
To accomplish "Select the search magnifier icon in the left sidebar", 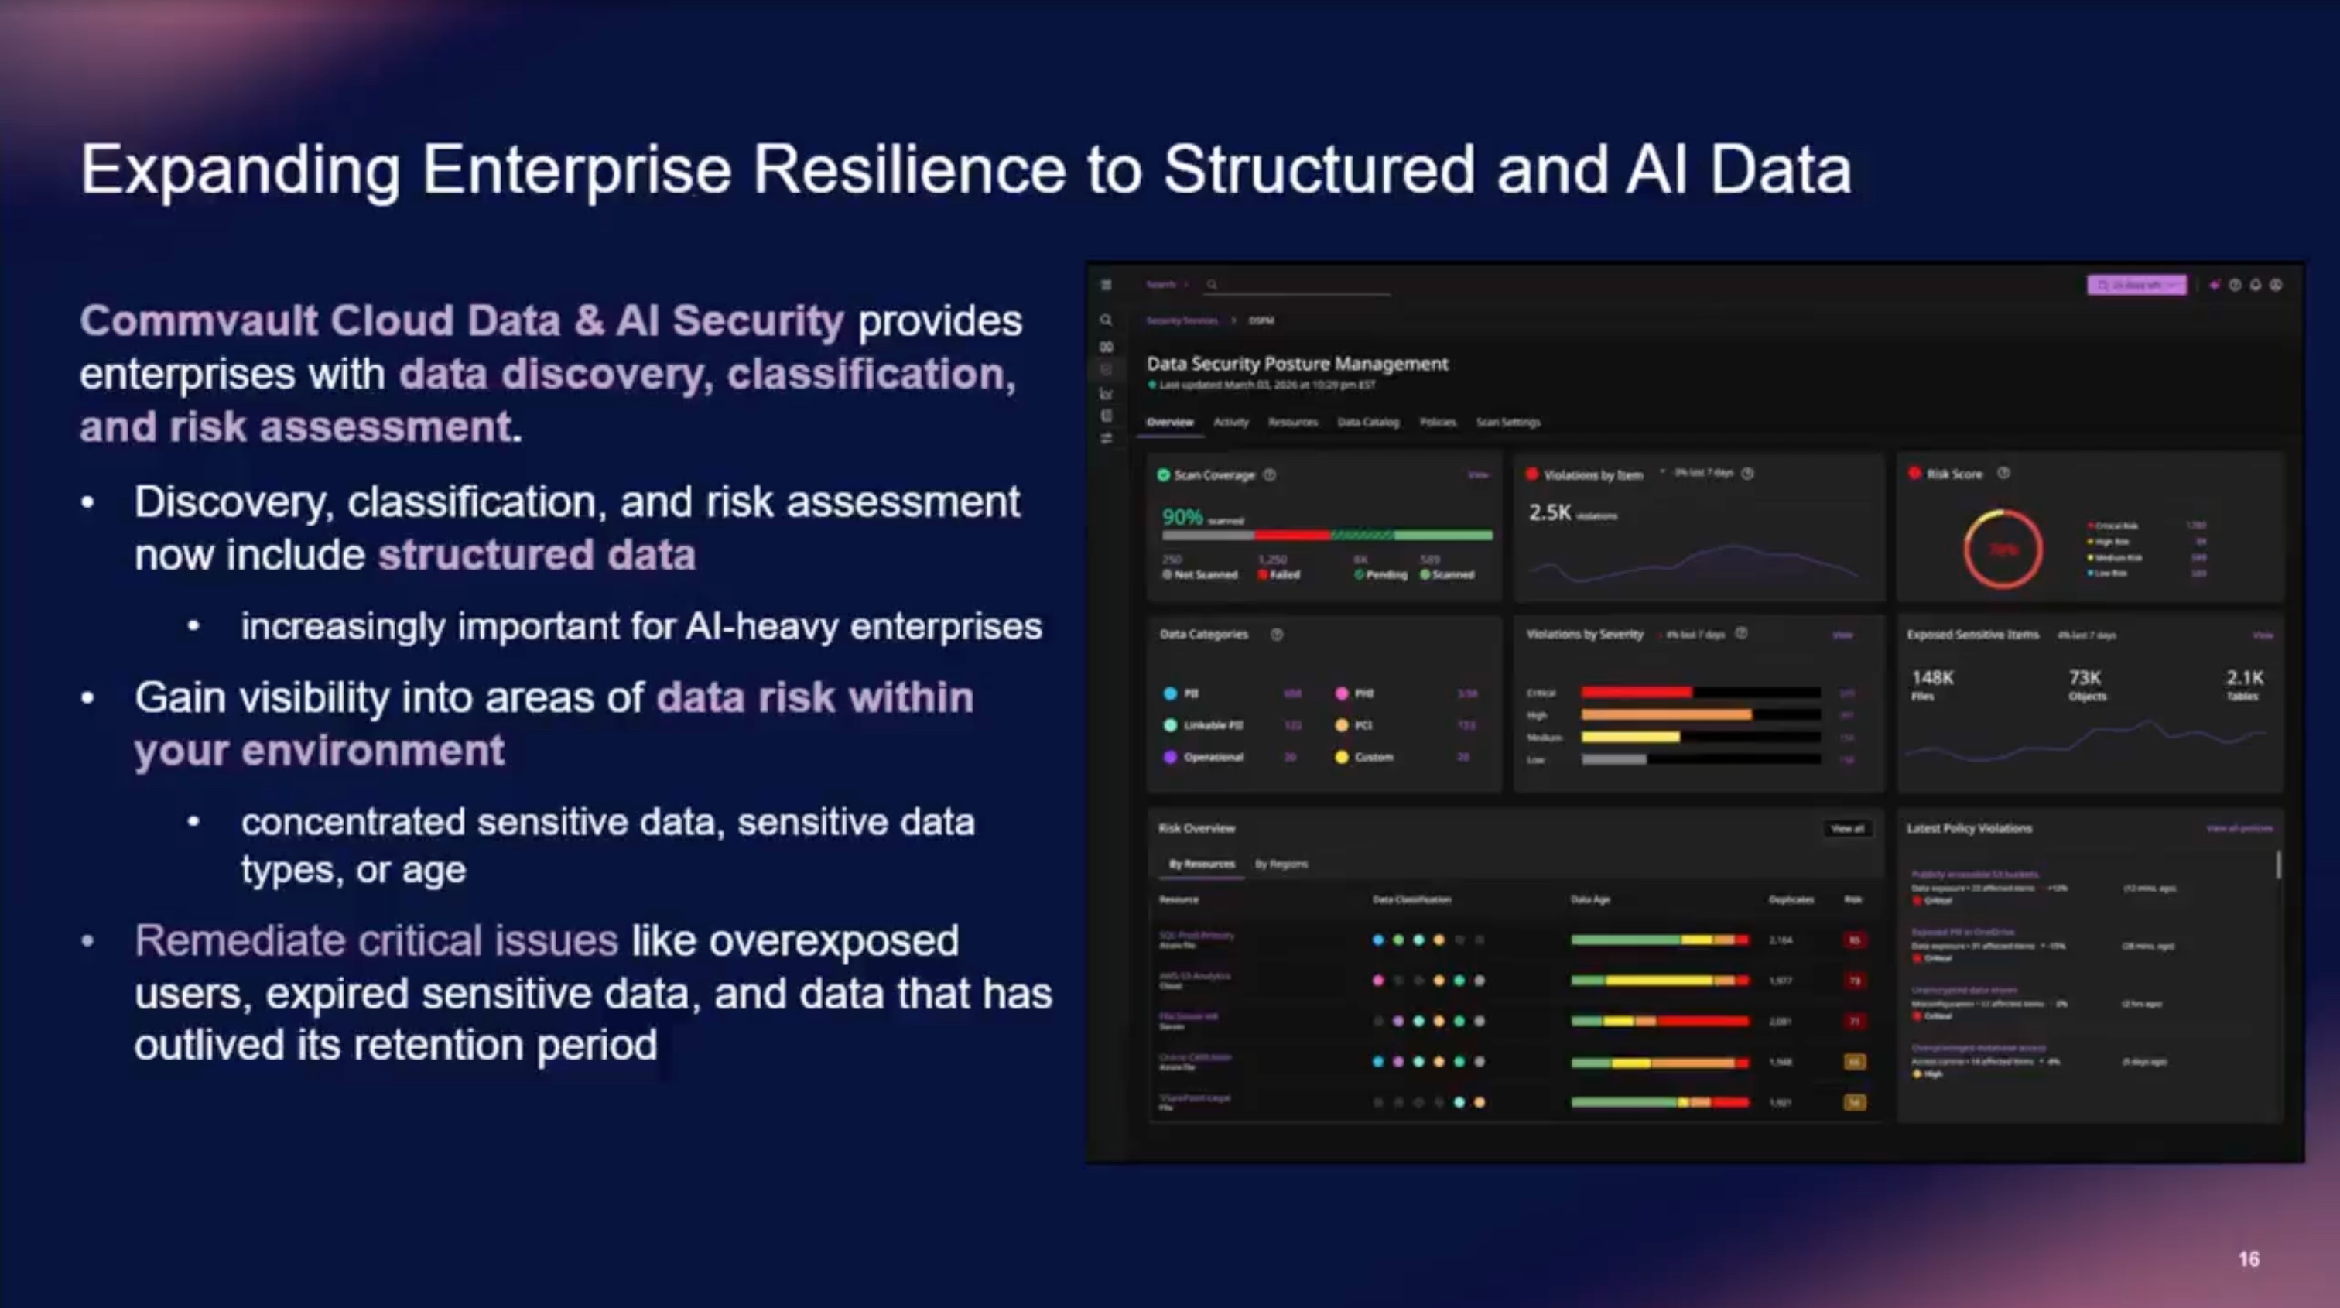I will (1107, 320).
